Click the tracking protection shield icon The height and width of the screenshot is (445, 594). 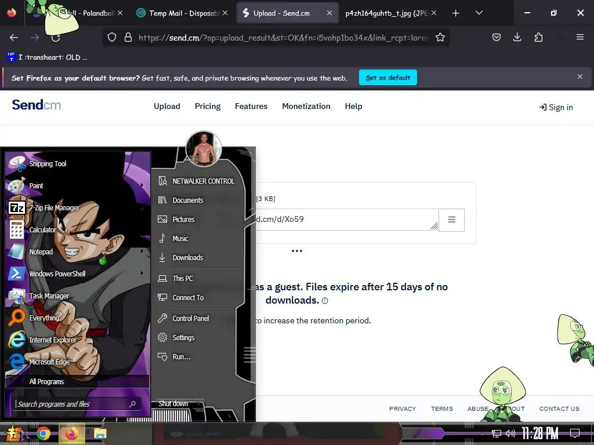tap(112, 38)
